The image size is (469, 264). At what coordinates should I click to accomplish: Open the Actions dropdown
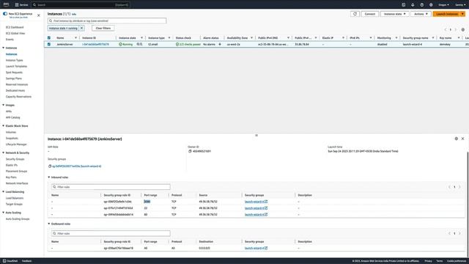(x=421, y=14)
